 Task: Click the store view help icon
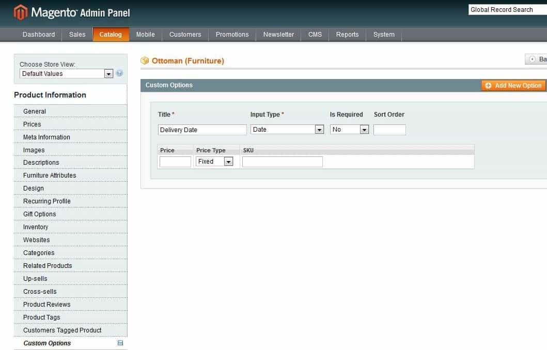[x=119, y=74]
